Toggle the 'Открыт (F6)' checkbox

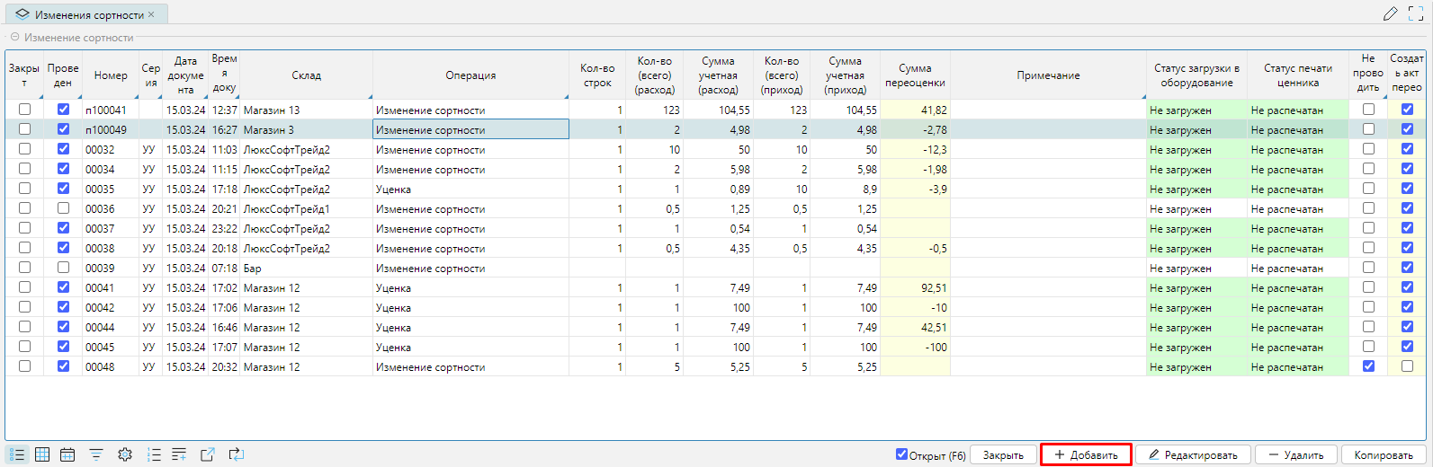[901, 454]
